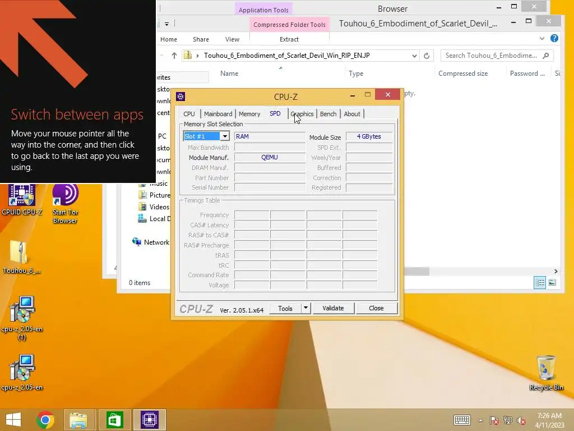
Task: Open the Home ribbon tab in Explorer
Action: [169, 39]
